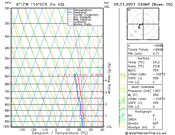Click the LCL marker on the chart
This screenshot has width=175, height=135.
point(109,127)
